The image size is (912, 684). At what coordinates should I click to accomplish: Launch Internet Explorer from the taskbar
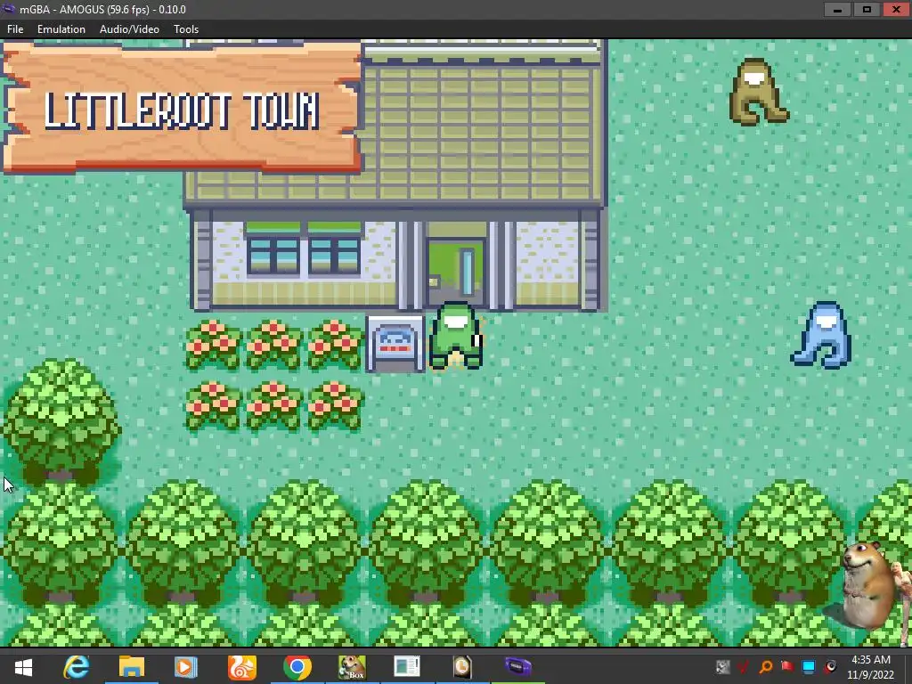click(x=77, y=667)
